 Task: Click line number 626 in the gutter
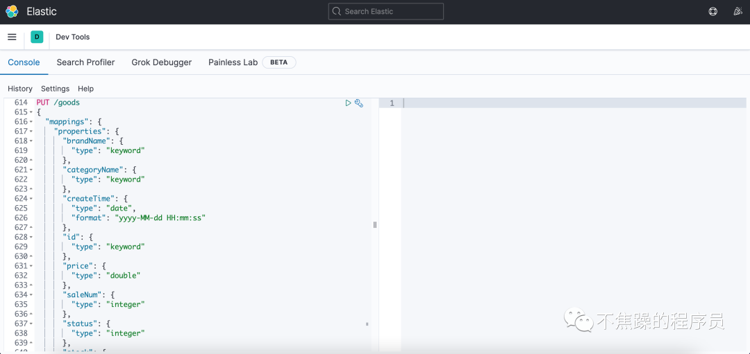click(x=21, y=218)
